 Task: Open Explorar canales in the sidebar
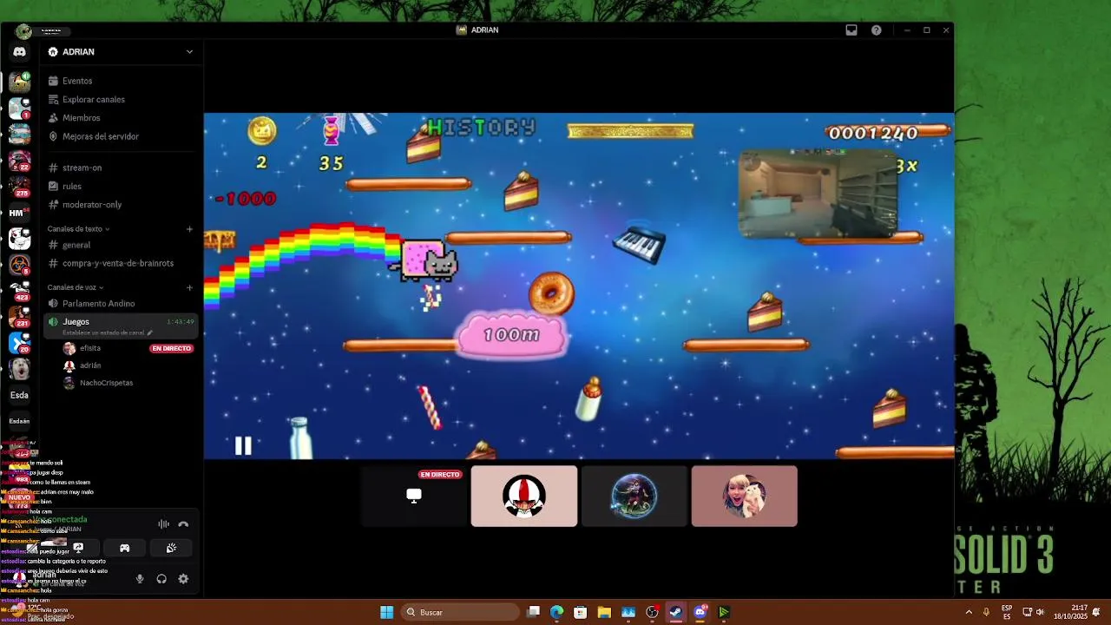pyautogui.click(x=122, y=99)
